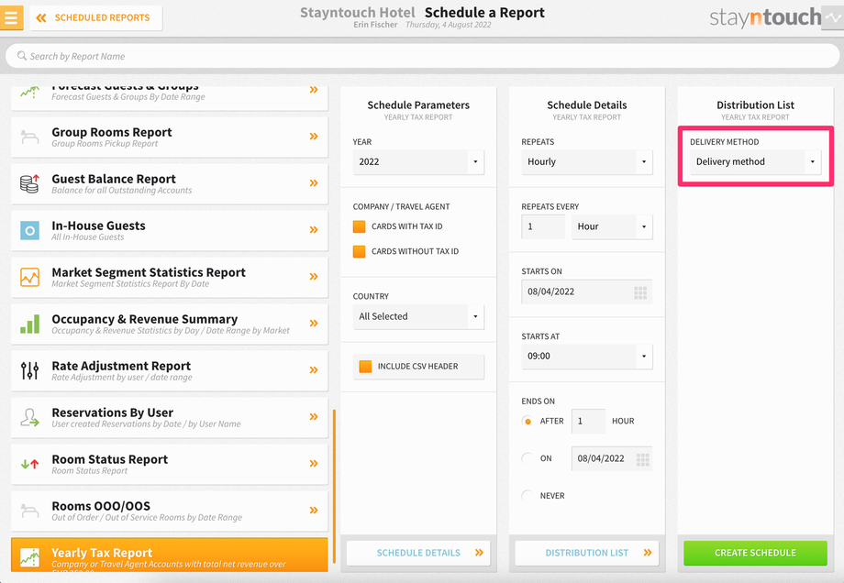Click the Ends On date field
Screen dimensions: 844x583
pyautogui.click(x=612, y=458)
